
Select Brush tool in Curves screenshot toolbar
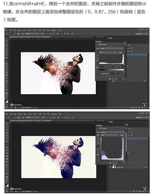7,145
